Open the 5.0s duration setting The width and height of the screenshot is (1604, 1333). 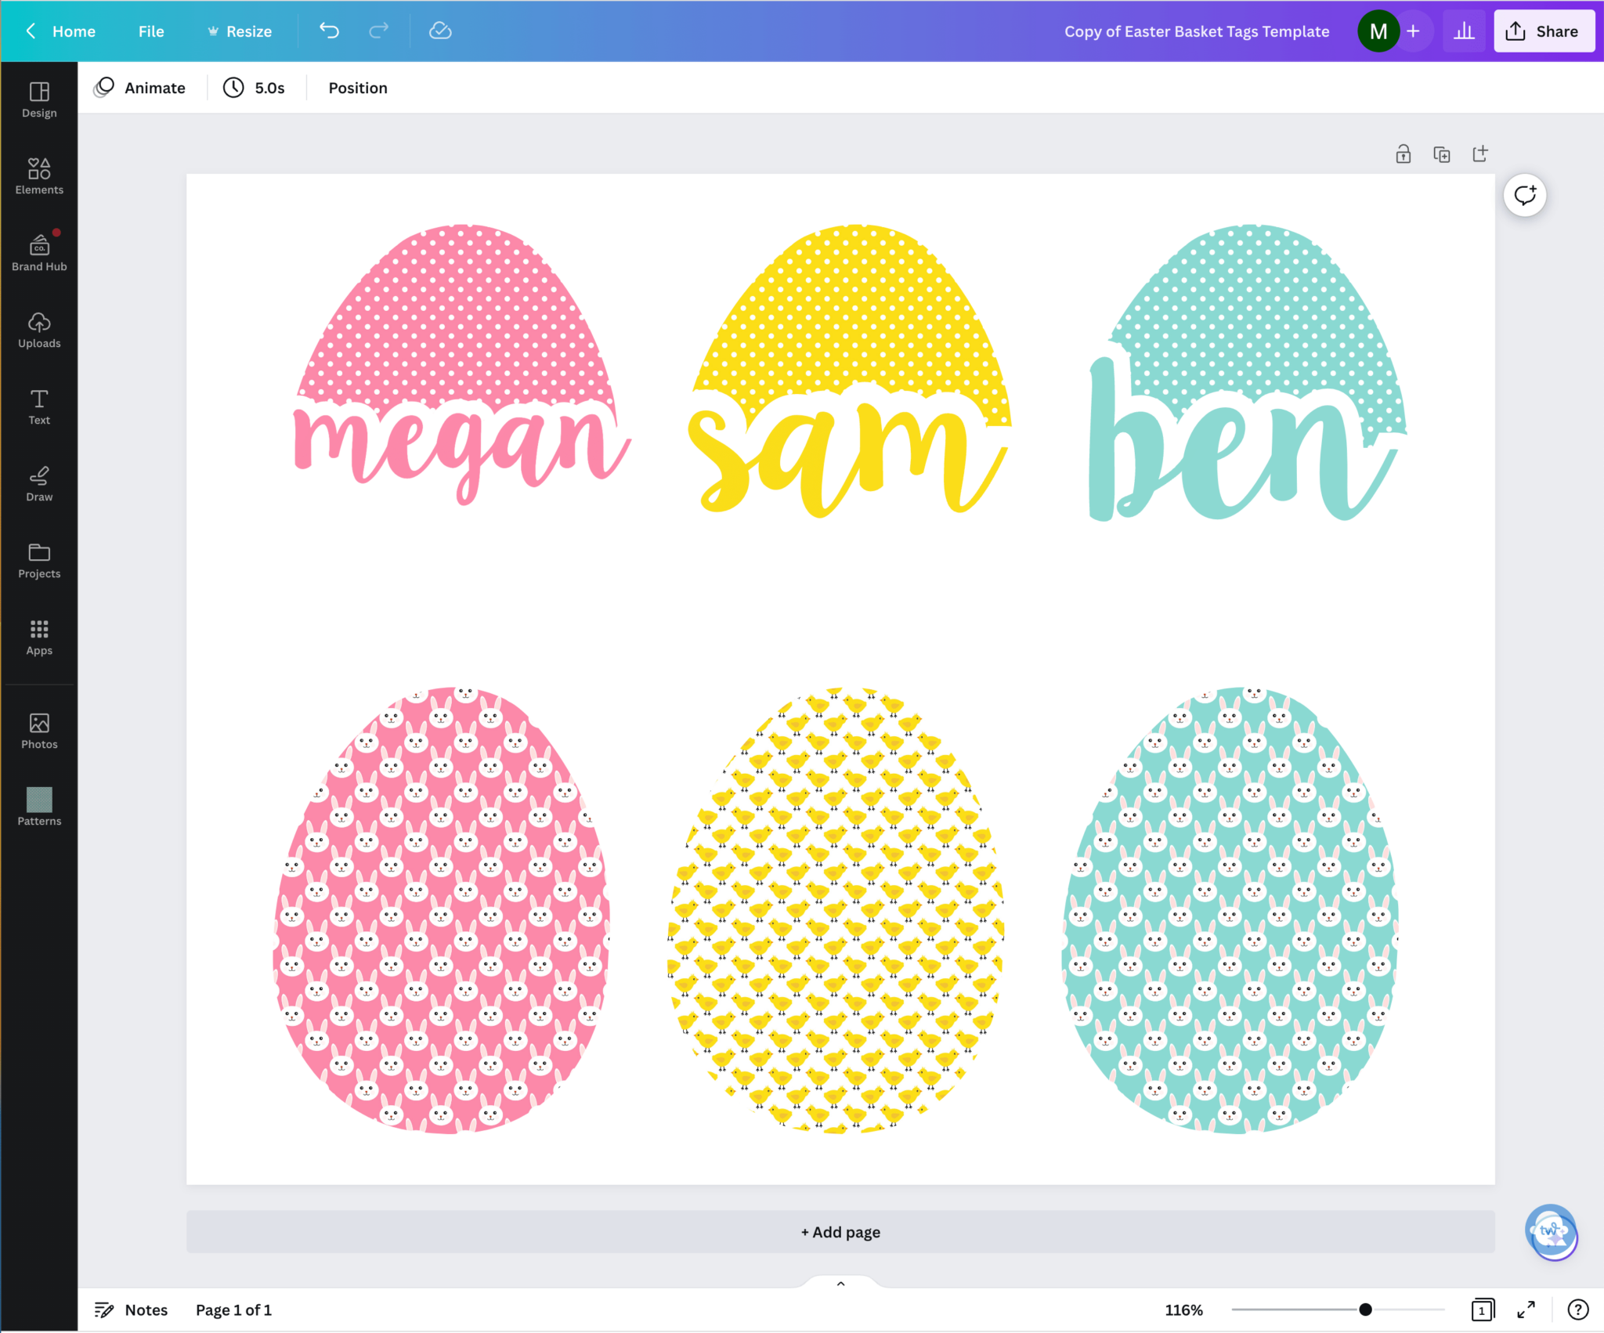pyautogui.click(x=254, y=88)
